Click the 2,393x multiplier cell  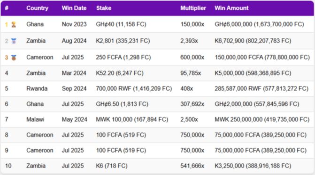coord(189,41)
